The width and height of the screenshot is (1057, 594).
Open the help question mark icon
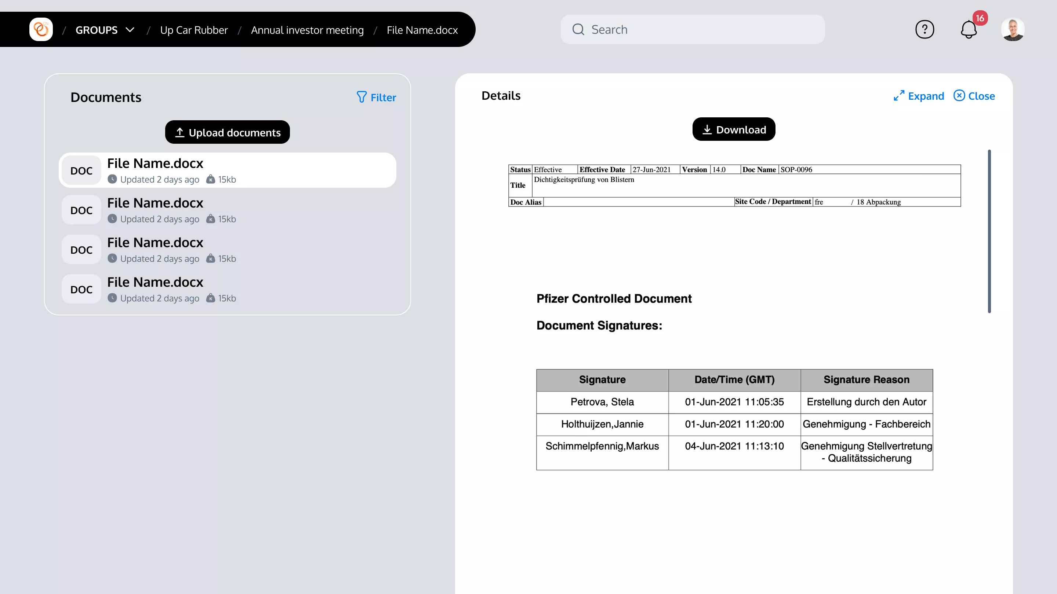(x=925, y=29)
